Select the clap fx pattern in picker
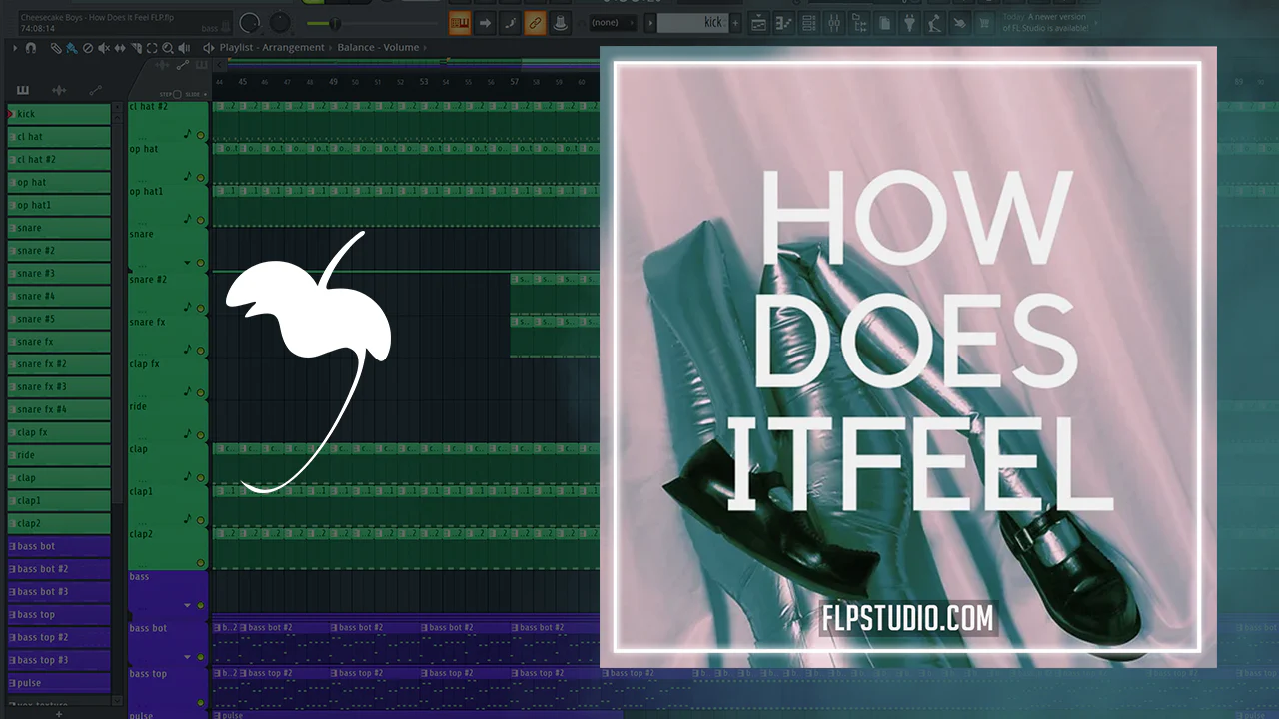 [59, 432]
